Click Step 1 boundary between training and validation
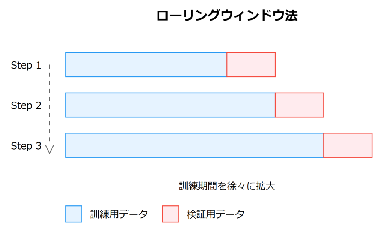The image size is (384, 232). [x=227, y=65]
